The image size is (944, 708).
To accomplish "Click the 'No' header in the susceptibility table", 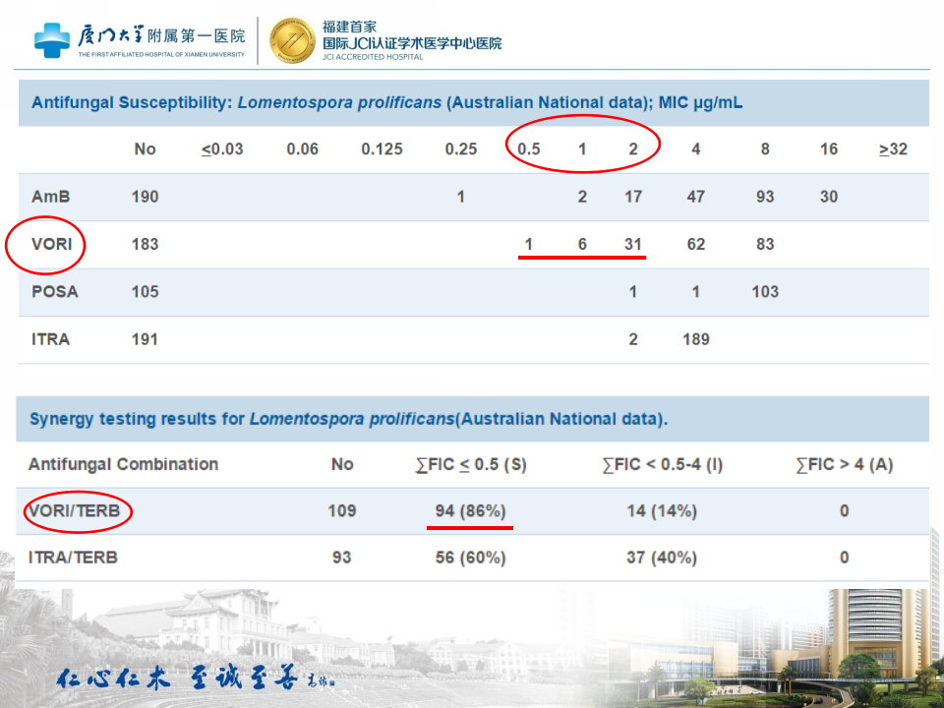I will point(146,149).
